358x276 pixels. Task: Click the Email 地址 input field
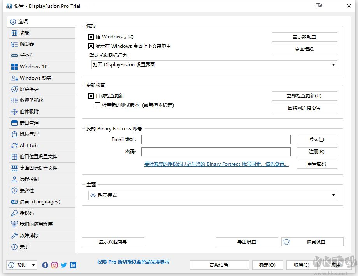tap(216, 139)
